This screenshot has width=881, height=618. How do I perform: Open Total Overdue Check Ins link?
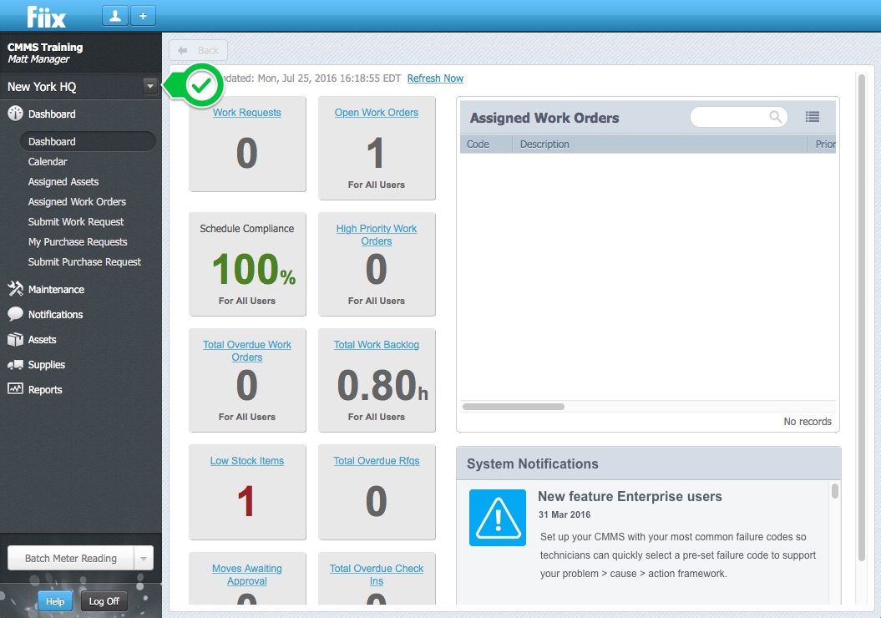377,575
